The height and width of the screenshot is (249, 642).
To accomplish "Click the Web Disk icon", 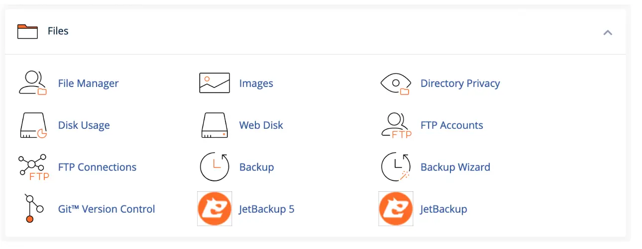I will 214,125.
